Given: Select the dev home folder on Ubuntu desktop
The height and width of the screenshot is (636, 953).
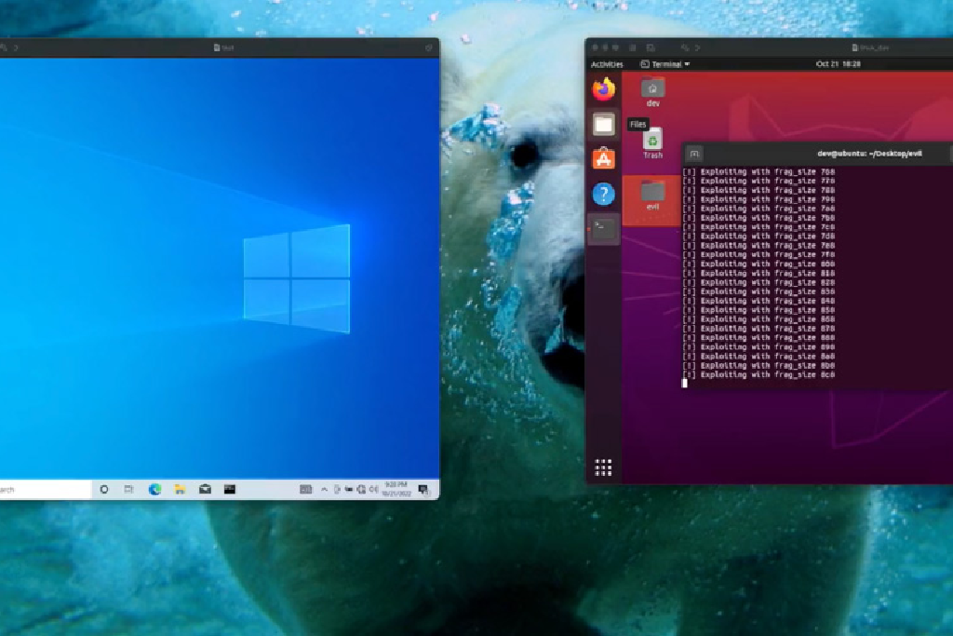Looking at the screenshot, I should pyautogui.click(x=652, y=92).
